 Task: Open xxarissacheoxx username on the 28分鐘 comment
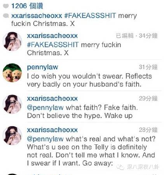click(52, 130)
